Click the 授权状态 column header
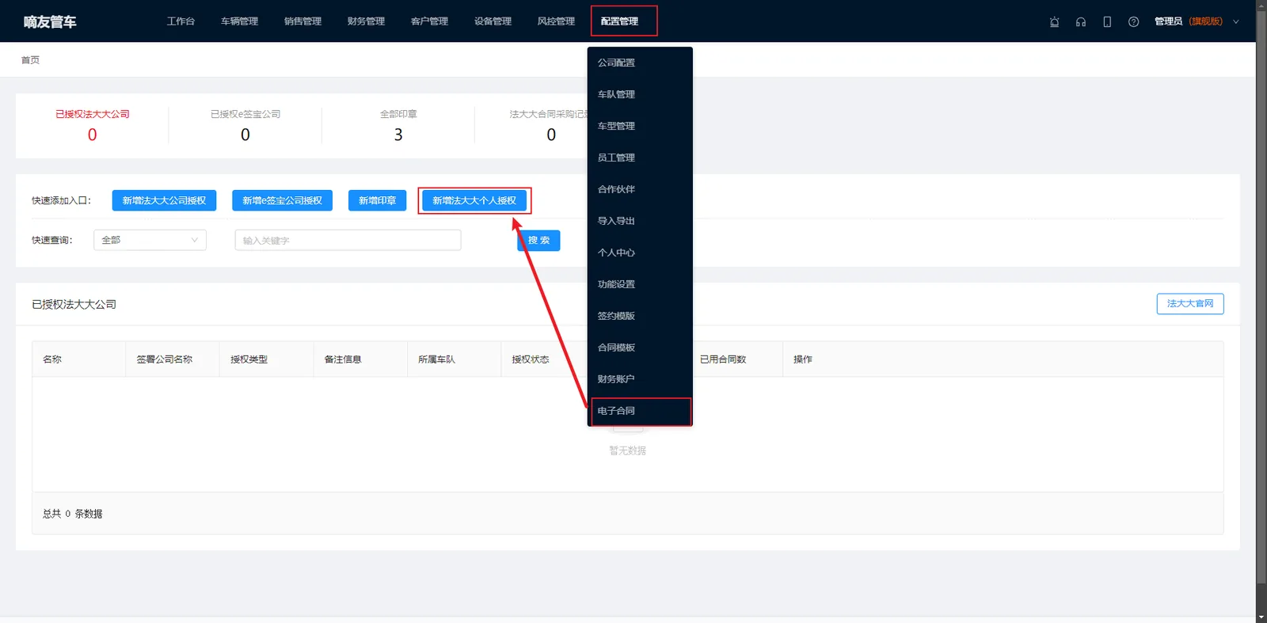The height and width of the screenshot is (623, 1267). 531,359
